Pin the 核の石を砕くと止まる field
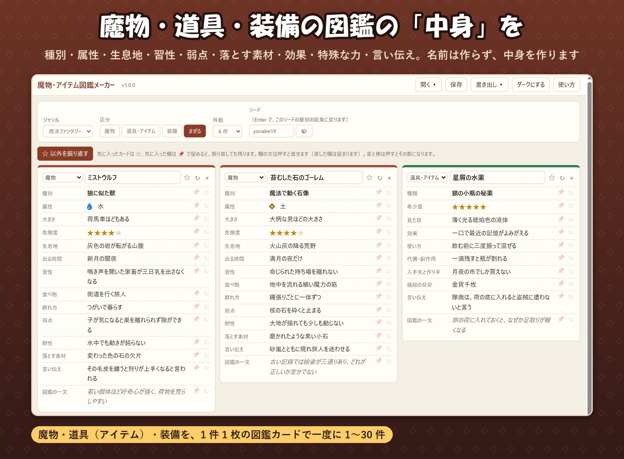Screen dimensions: 624x459 379,310
